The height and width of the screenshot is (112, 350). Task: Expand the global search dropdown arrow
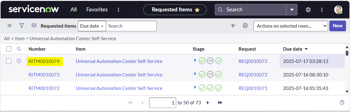point(292,10)
